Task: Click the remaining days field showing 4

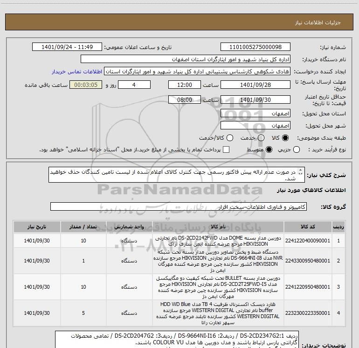Action: click(x=134, y=85)
